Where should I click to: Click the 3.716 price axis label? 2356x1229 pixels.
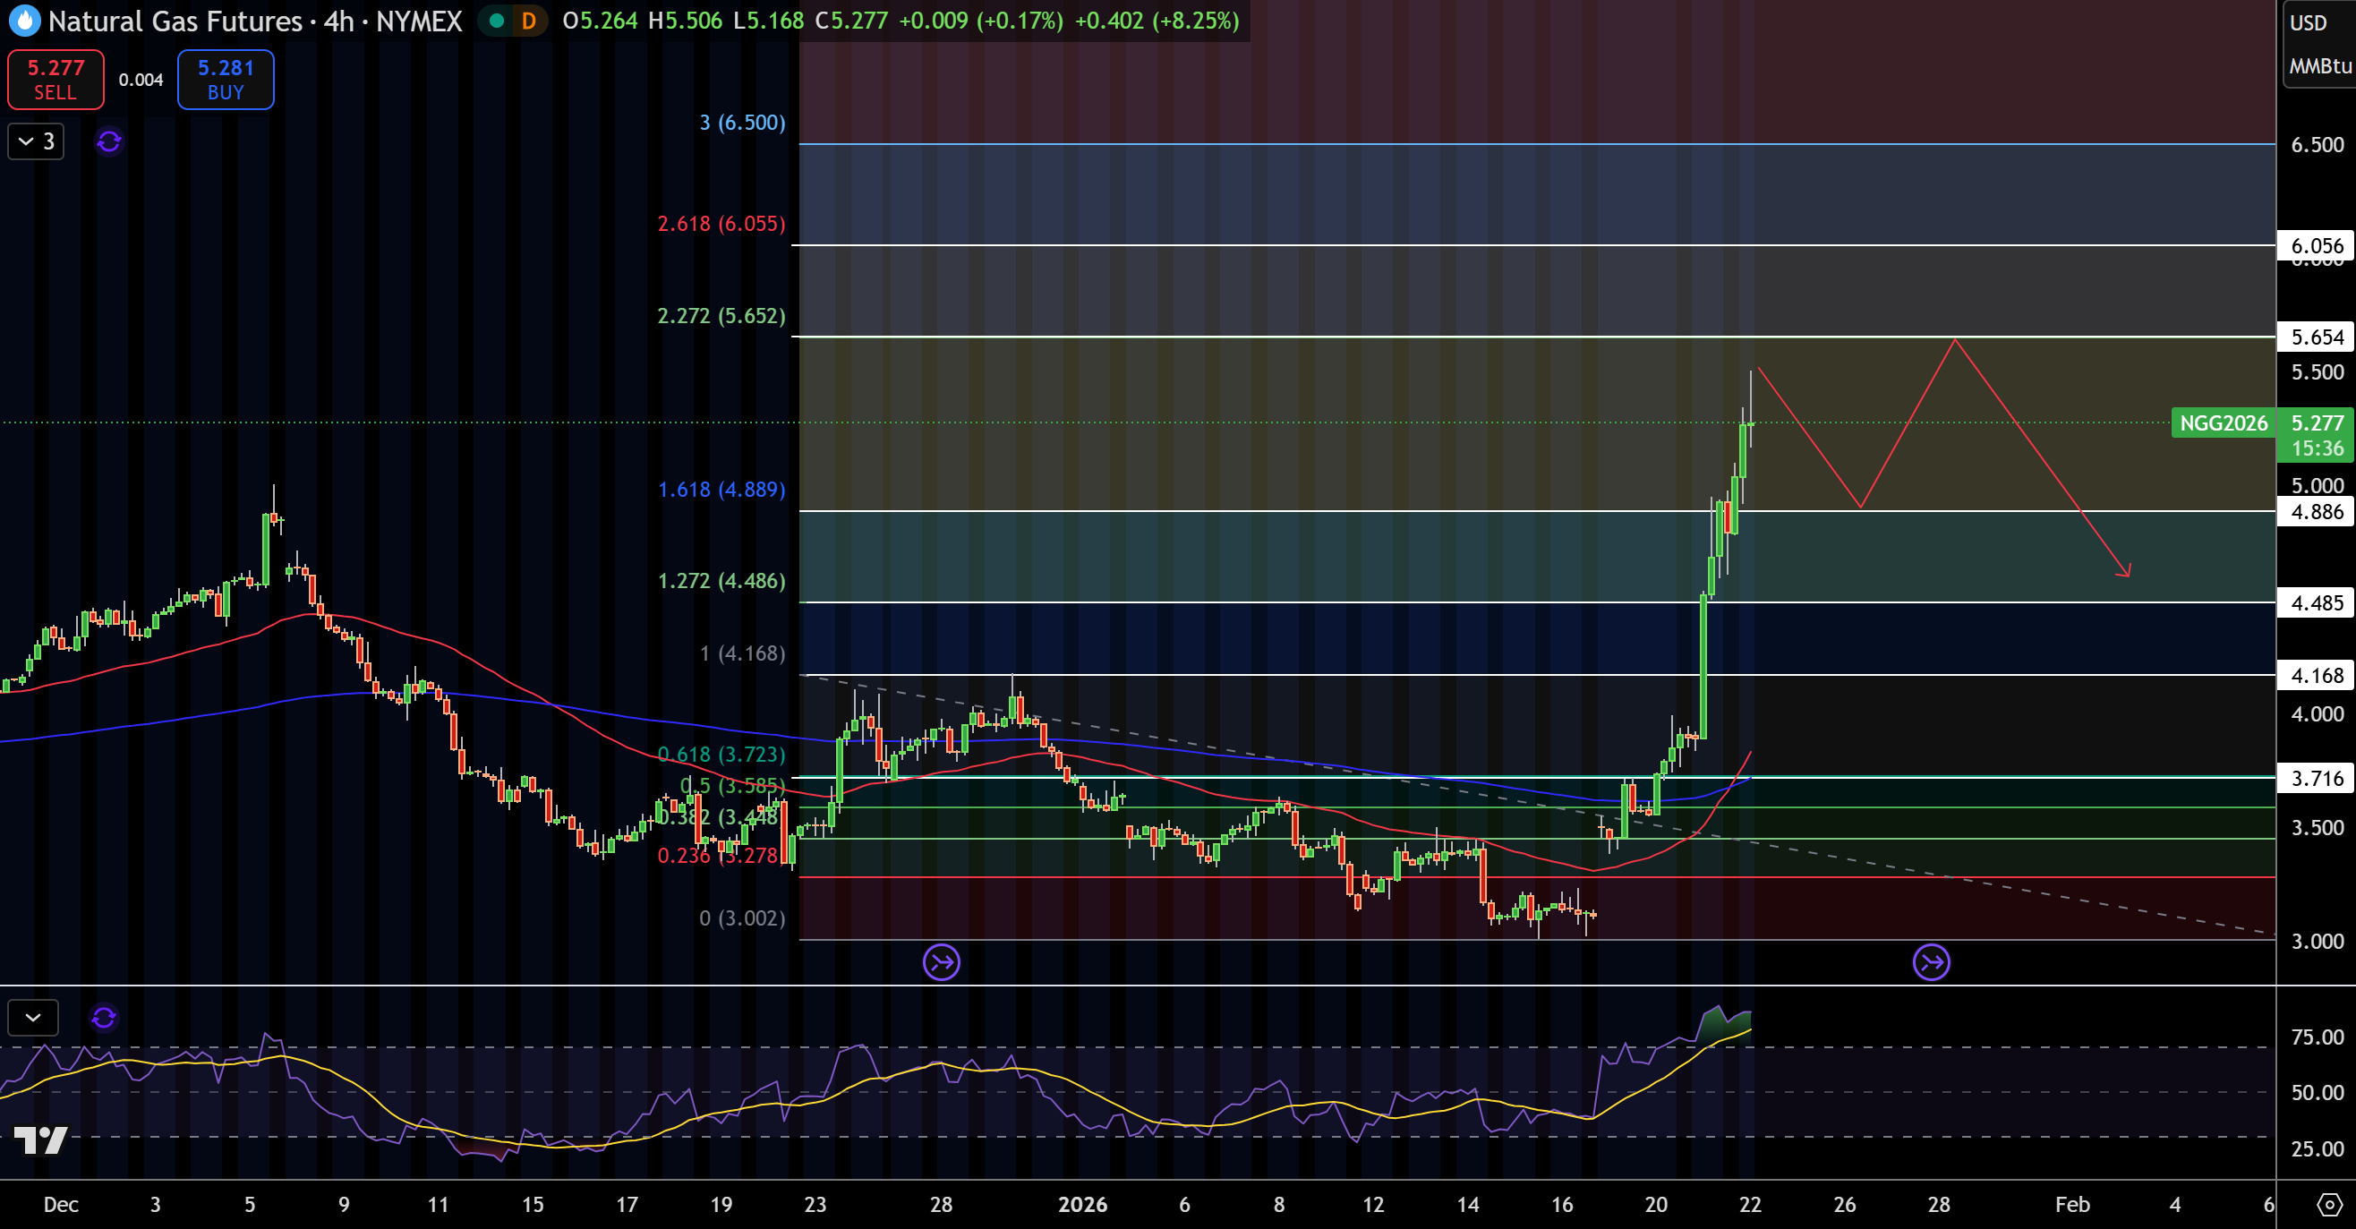click(x=2317, y=778)
